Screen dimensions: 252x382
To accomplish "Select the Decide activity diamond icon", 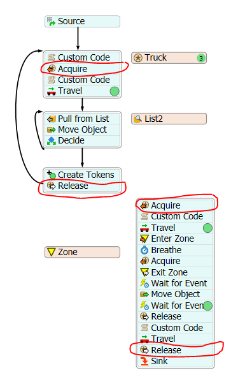I will point(52,140).
